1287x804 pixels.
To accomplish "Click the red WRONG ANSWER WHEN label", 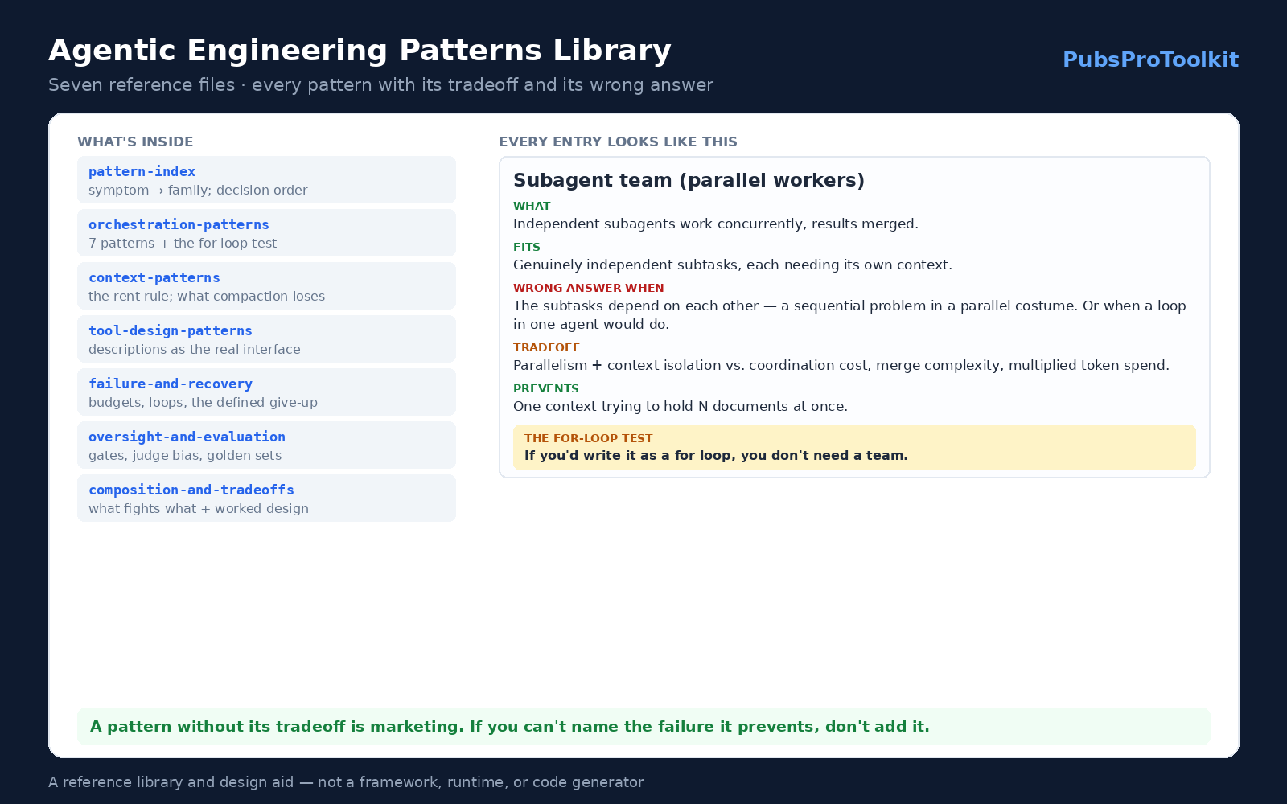I will coord(588,288).
